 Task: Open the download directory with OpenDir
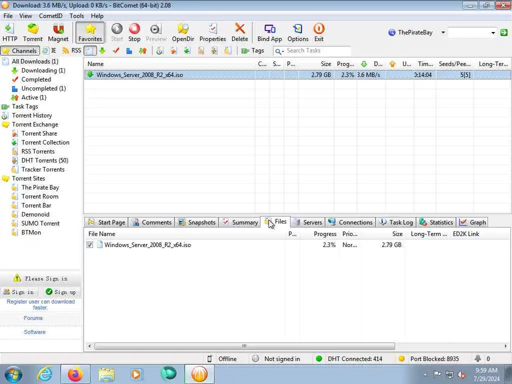pyautogui.click(x=183, y=32)
